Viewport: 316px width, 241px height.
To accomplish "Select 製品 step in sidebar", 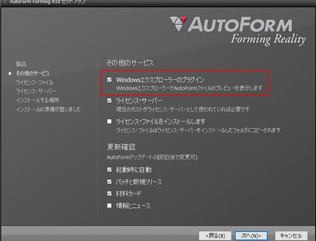I will pos(21,64).
